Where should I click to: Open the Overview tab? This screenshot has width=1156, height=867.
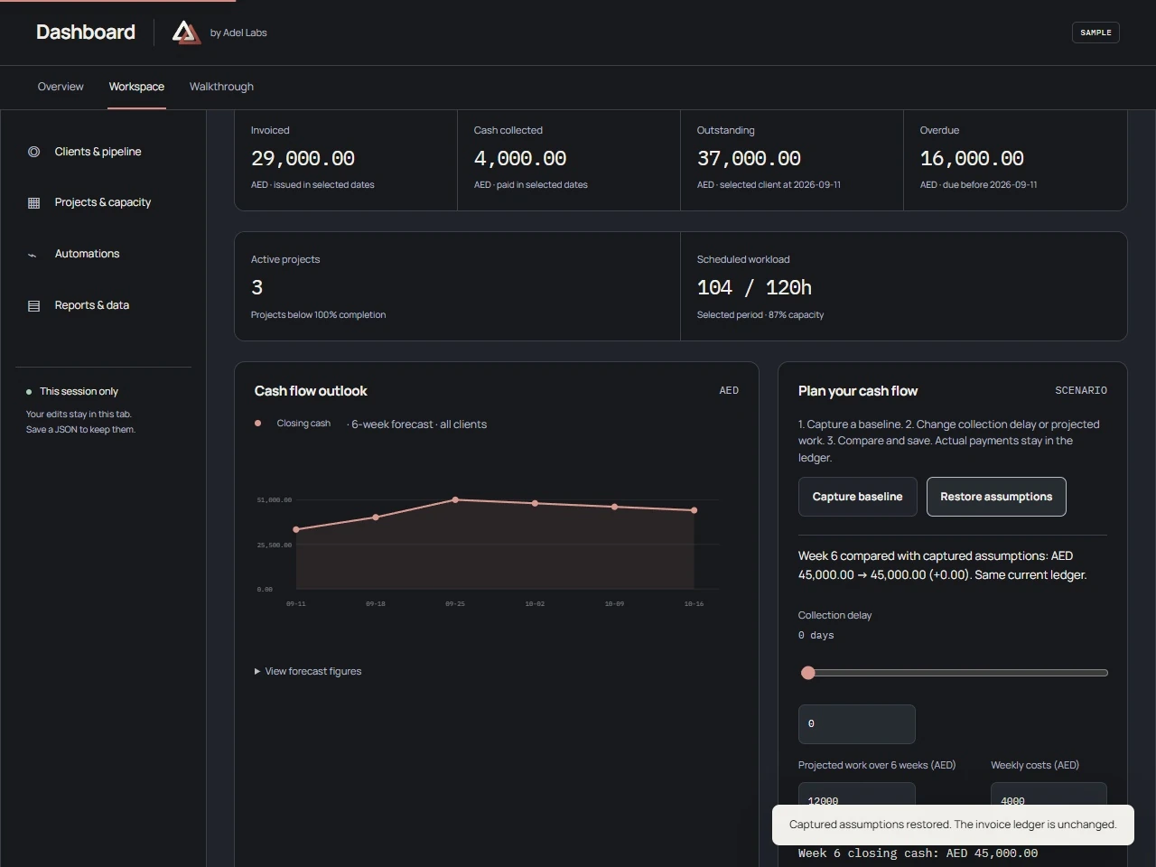[x=61, y=87]
